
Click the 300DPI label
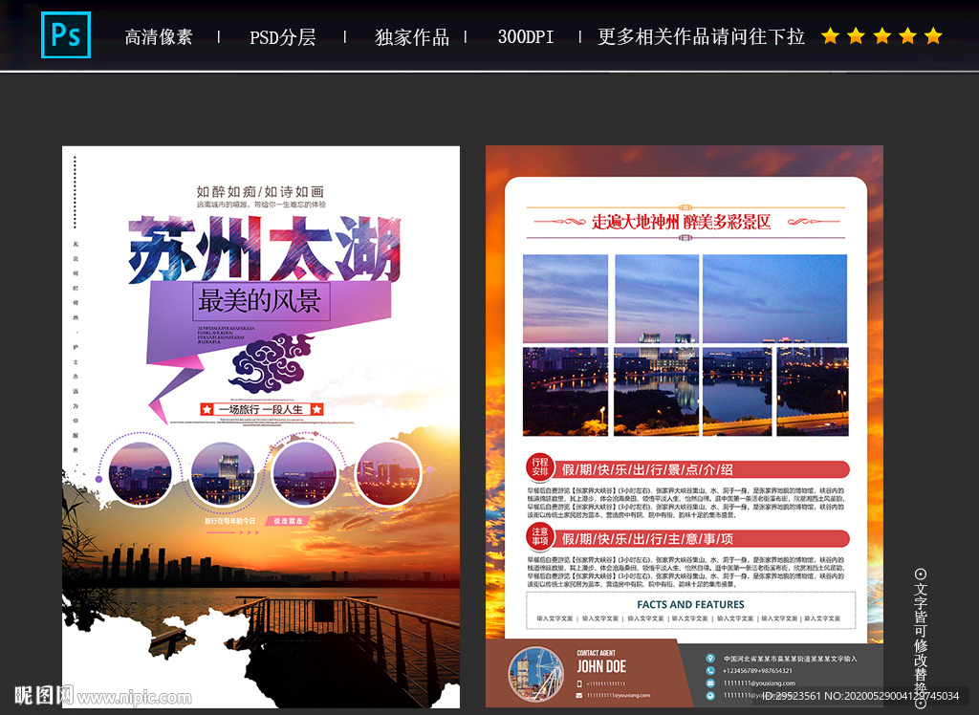coord(526,37)
